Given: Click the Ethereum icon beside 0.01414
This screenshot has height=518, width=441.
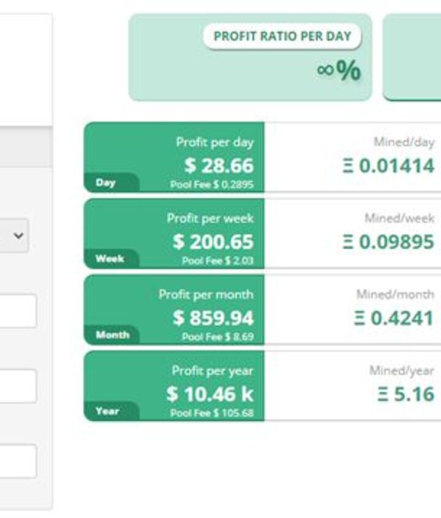Looking at the screenshot, I should click(348, 166).
